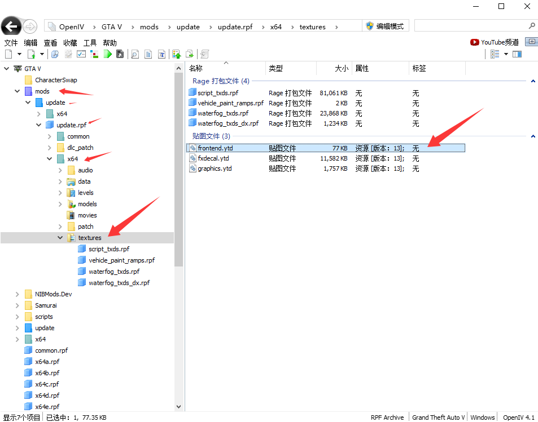538x422 pixels.
Task: Click into the search input field
Action: pyautogui.click(x=471, y=26)
